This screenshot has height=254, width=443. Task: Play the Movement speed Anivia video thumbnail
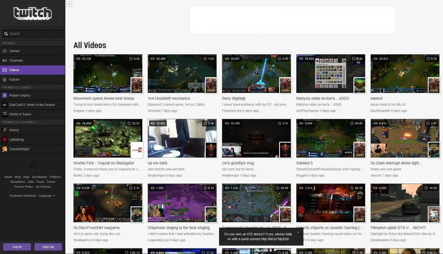pyautogui.click(x=108, y=74)
